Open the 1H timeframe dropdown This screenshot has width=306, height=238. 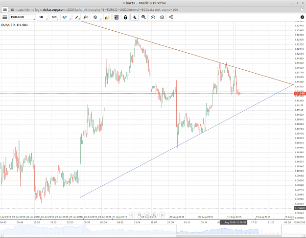[x=42, y=17]
